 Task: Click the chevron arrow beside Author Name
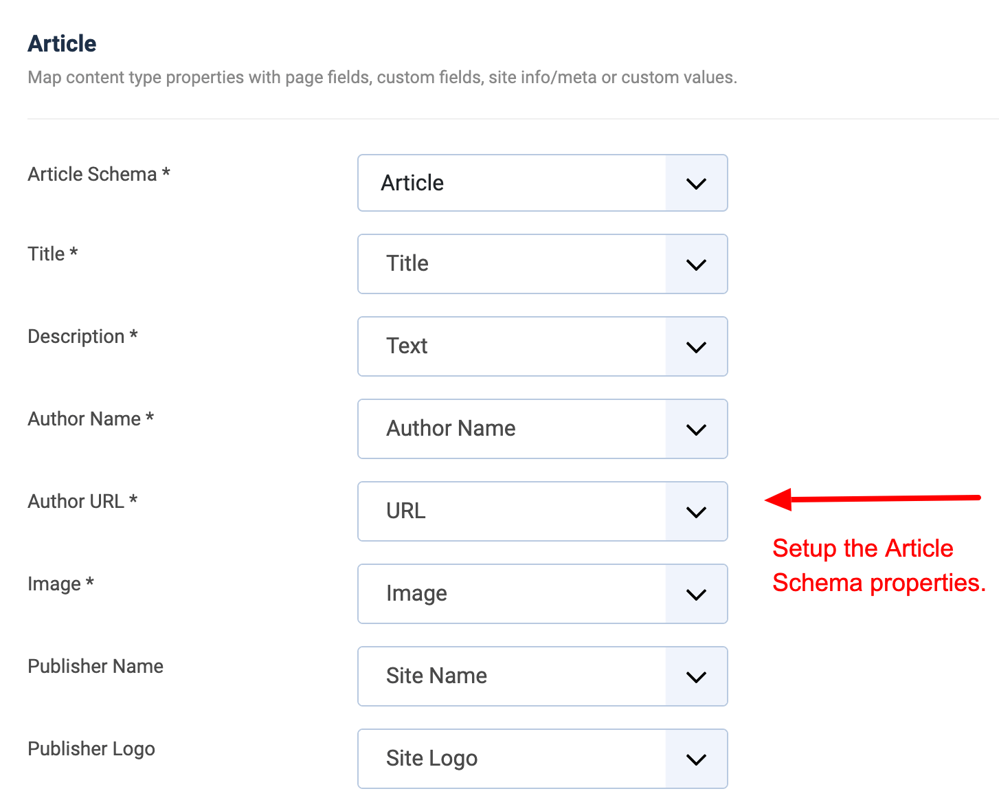coord(696,429)
